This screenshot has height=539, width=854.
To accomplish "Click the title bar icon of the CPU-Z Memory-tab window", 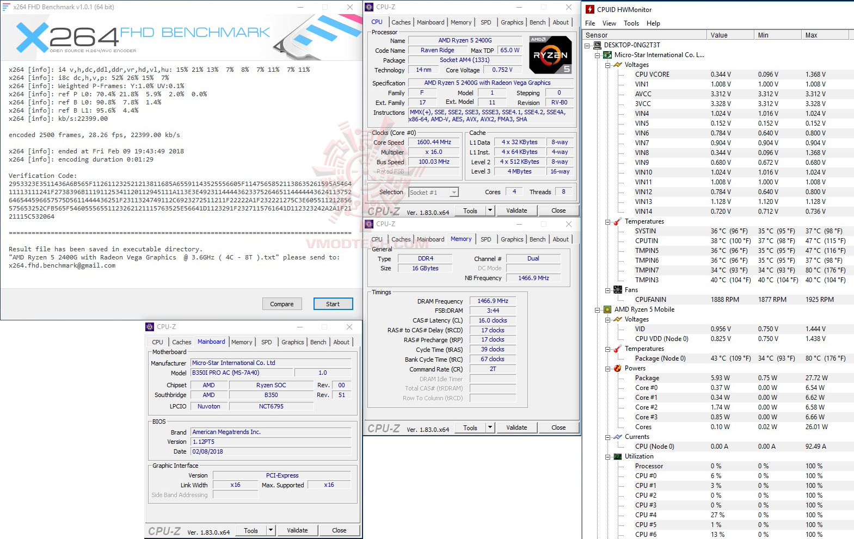I will [x=369, y=224].
